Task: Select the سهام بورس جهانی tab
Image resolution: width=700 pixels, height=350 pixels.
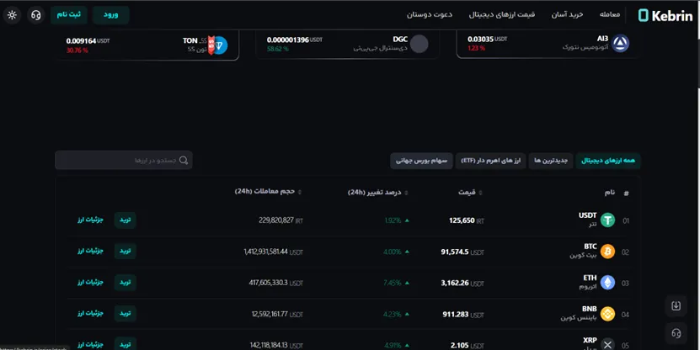Action: [421, 161]
